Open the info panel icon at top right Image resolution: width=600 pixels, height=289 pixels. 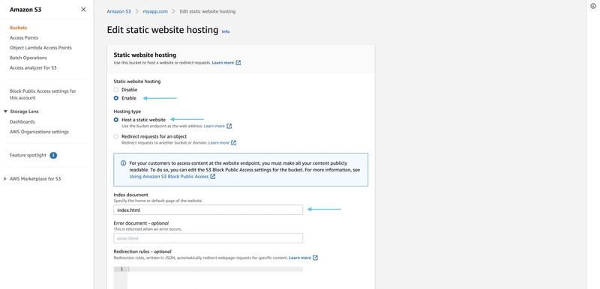coord(593,6)
